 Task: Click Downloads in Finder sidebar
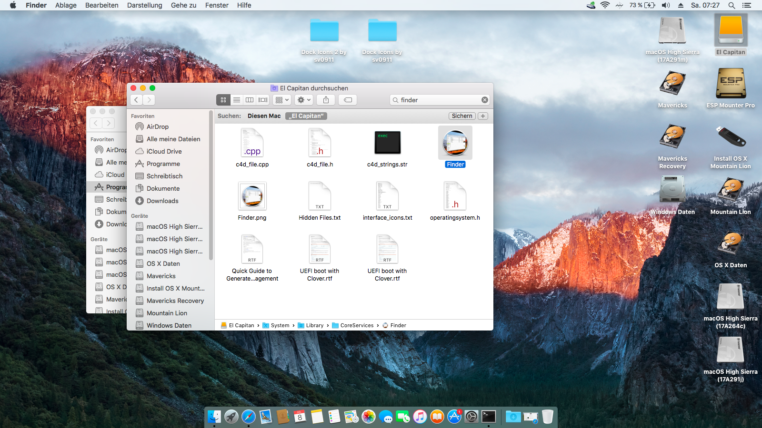[162, 201]
